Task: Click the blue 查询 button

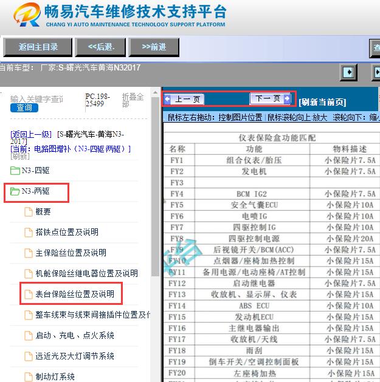Action: pos(24,107)
